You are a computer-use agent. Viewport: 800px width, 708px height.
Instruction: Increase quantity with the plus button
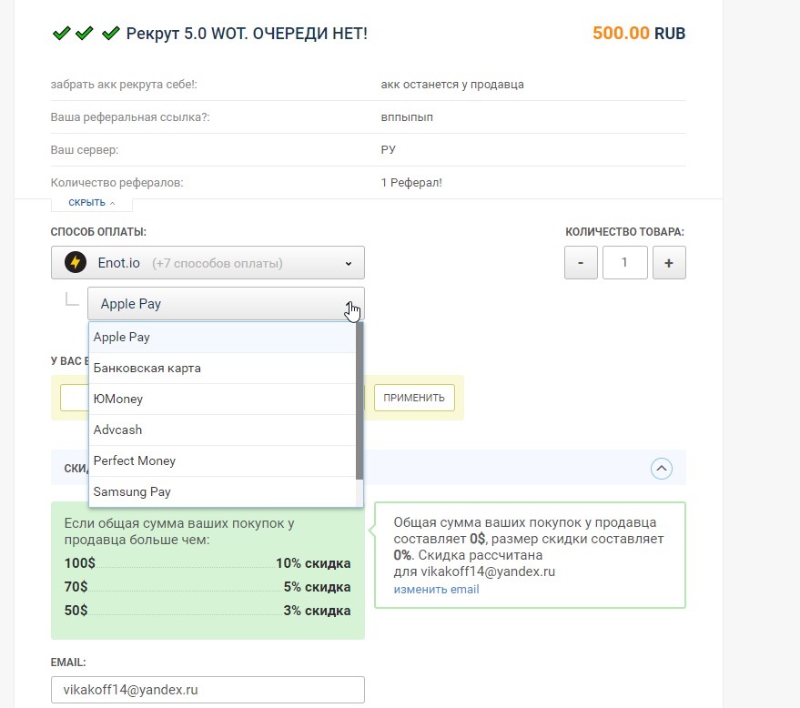tap(669, 263)
